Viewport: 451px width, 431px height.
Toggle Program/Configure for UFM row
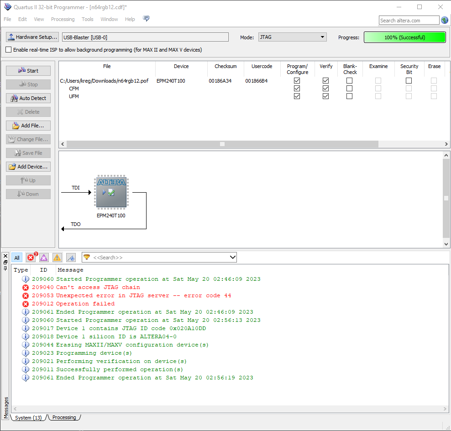tap(297, 96)
